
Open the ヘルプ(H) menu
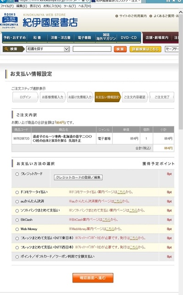[x=84, y=6]
